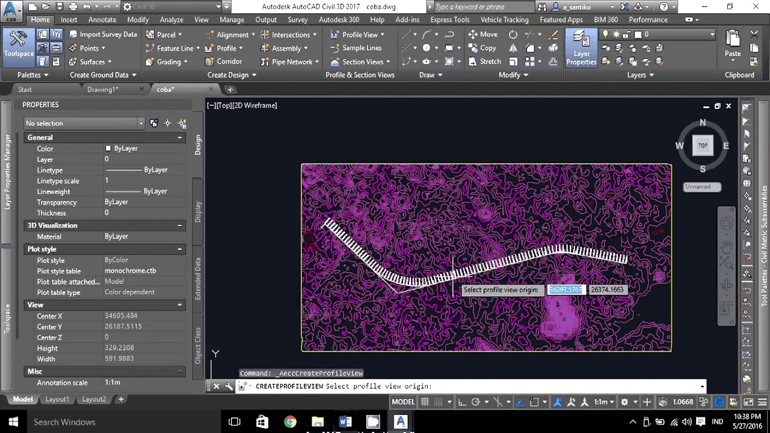The image size is (770, 433).
Task: Click Quick Select icon in Properties palette
Action: (182, 123)
